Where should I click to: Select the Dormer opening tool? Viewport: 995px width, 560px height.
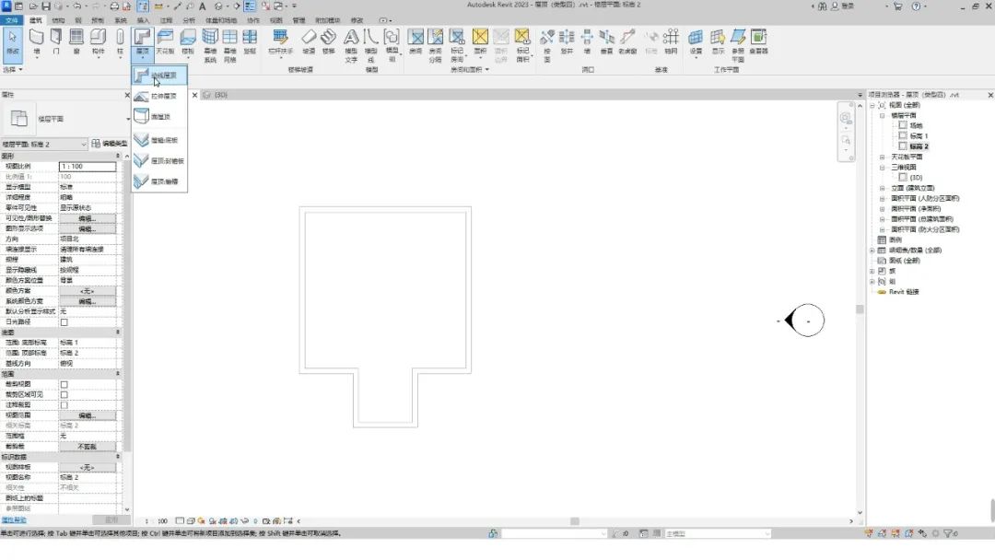627,41
